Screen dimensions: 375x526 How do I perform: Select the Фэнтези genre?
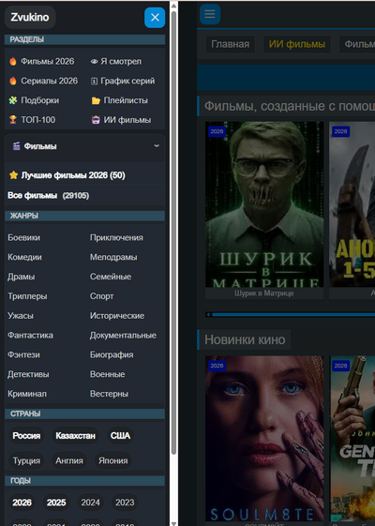[23, 354]
